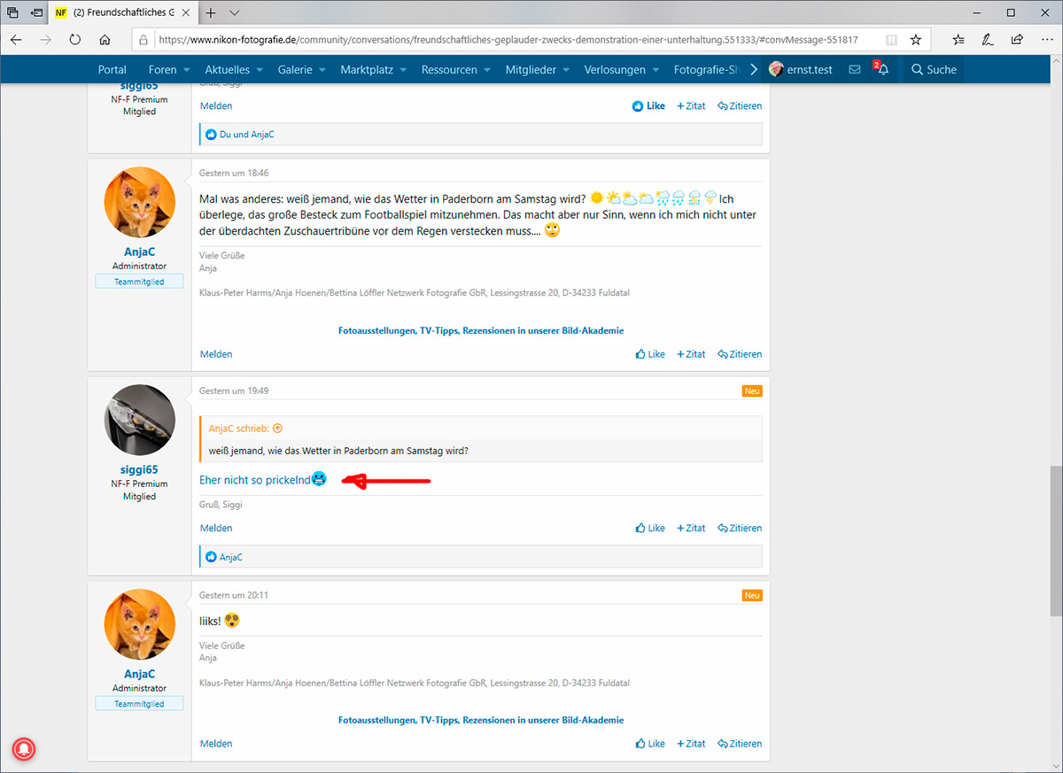Open the favorites hub icon
1063x773 pixels.
point(958,40)
